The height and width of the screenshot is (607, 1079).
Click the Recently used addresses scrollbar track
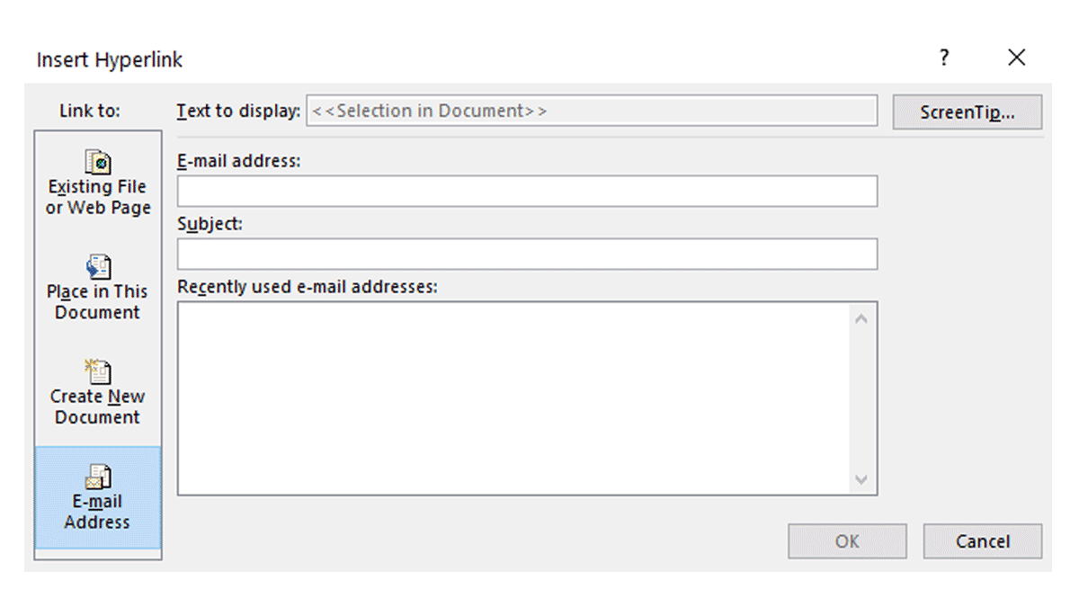click(x=861, y=399)
